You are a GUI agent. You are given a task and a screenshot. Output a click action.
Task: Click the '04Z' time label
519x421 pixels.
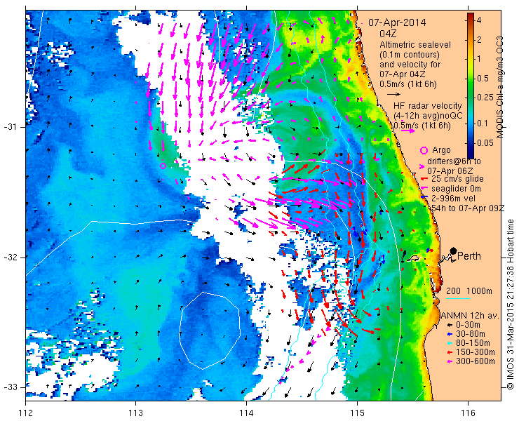(x=388, y=34)
